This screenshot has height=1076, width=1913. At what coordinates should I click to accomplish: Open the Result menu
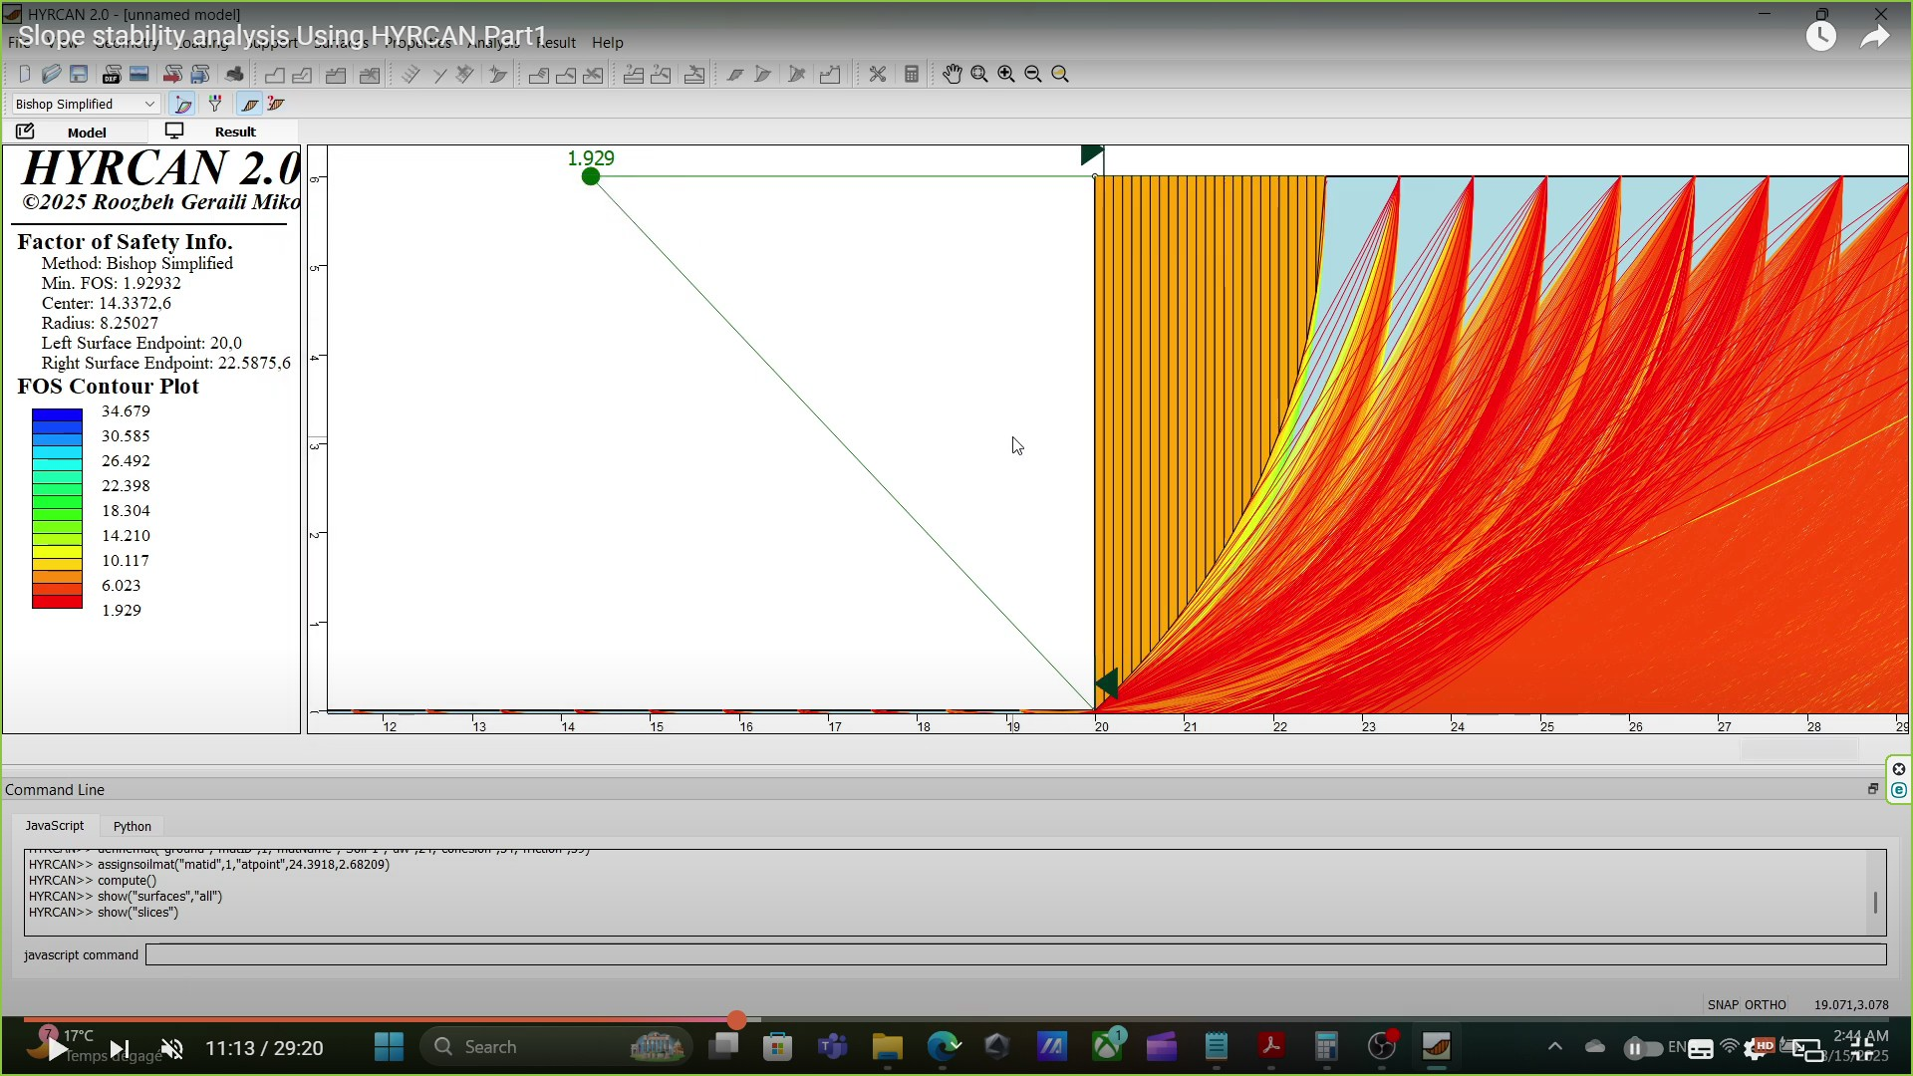tap(555, 43)
